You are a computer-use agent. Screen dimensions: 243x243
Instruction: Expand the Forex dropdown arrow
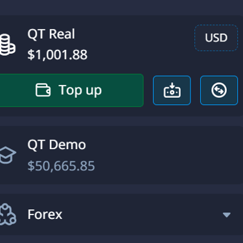pos(227,214)
